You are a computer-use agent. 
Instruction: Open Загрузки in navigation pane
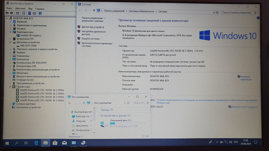(x=81, y=121)
